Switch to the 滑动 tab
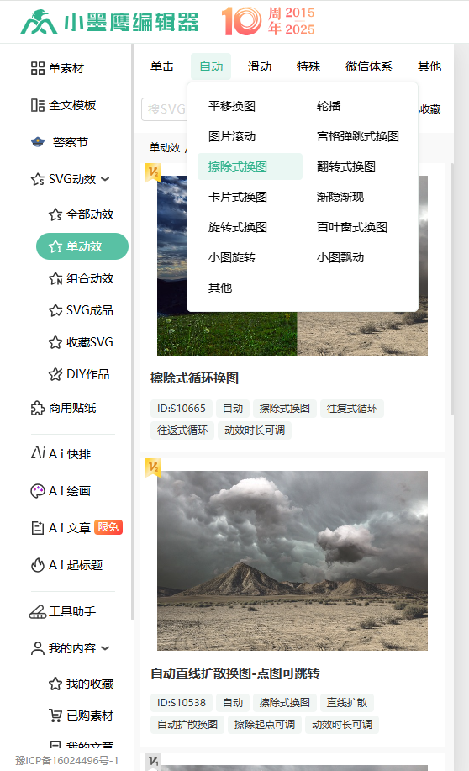This screenshot has width=469, height=771. click(260, 66)
